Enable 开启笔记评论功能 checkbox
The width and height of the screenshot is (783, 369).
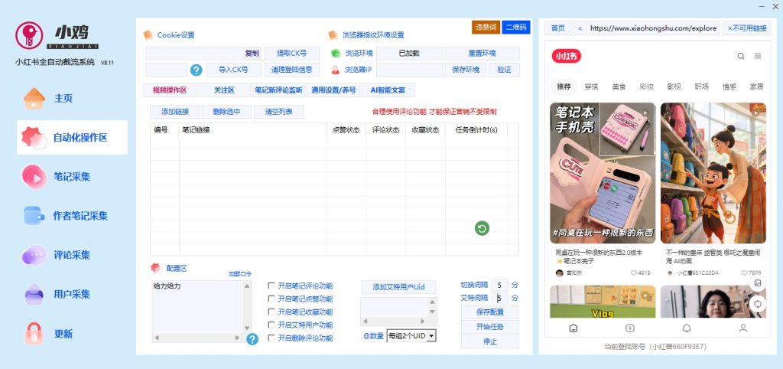(271, 286)
